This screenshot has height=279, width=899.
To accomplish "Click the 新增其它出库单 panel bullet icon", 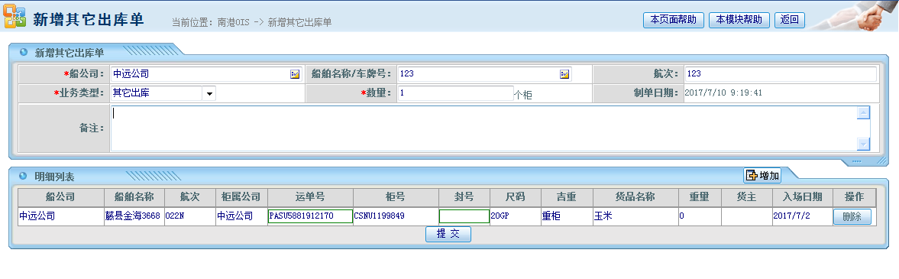I will (x=24, y=52).
